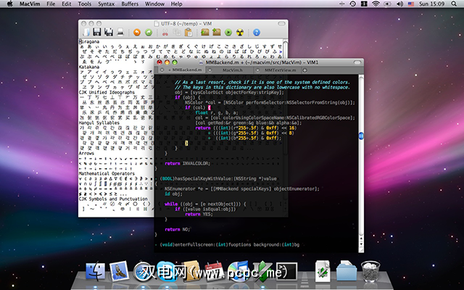Open the Buffers menu

click(x=130, y=4)
